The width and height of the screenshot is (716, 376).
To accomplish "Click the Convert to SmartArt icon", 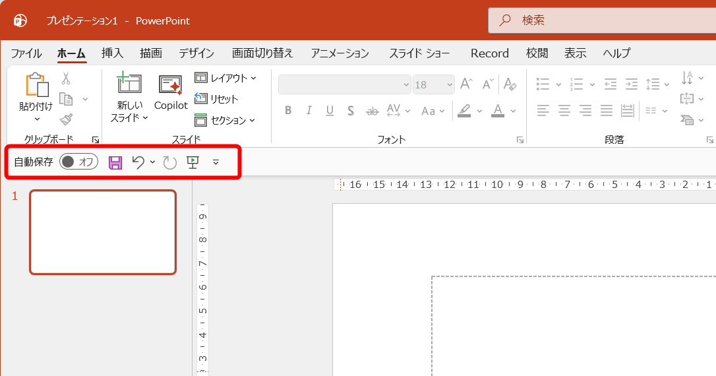I will tap(687, 119).
